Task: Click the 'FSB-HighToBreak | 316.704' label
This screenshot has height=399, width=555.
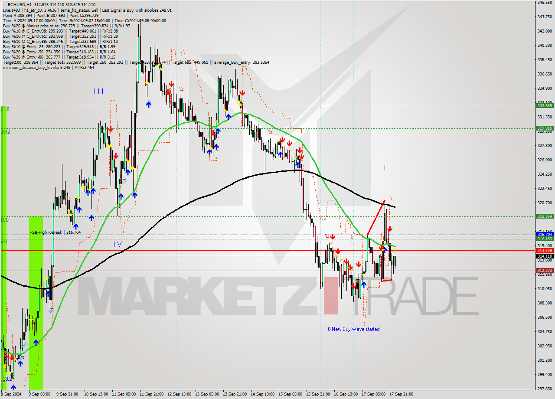Action: click(55, 232)
